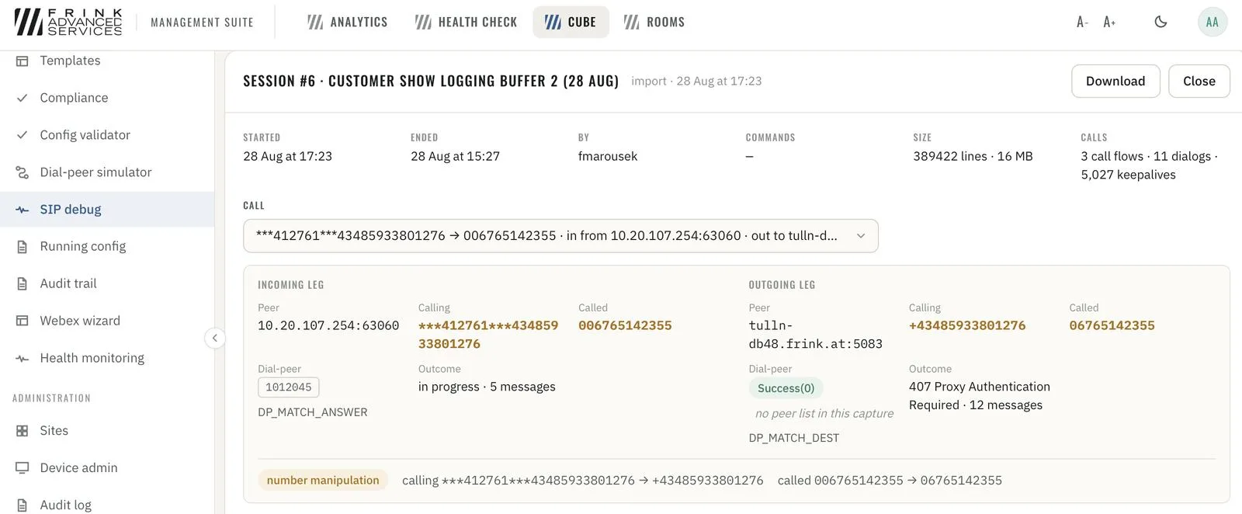Open Audit trail in the sidebar

coord(107,284)
